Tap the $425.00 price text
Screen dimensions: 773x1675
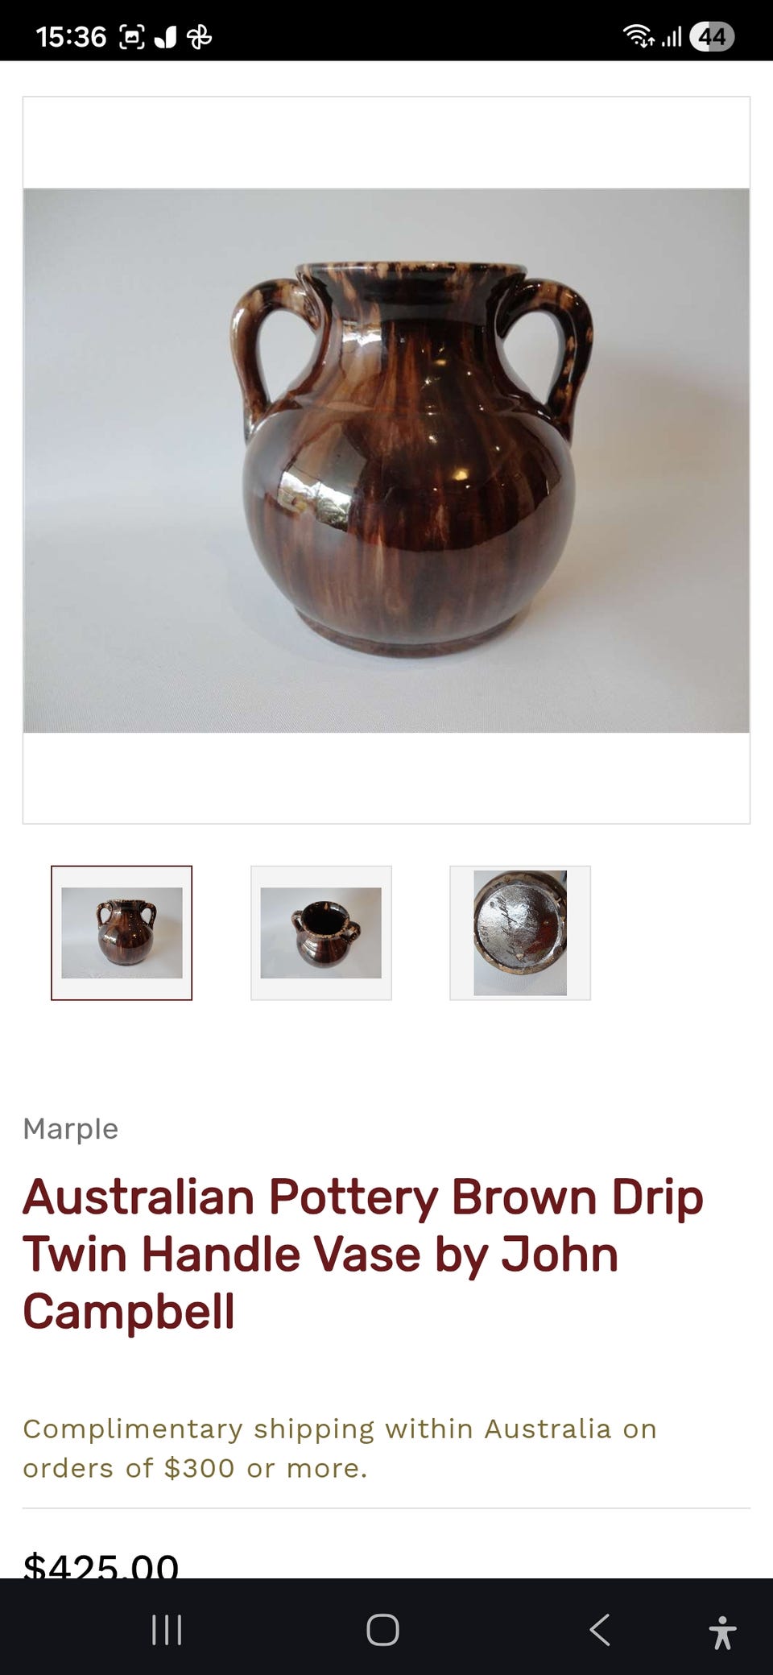coord(101,1565)
